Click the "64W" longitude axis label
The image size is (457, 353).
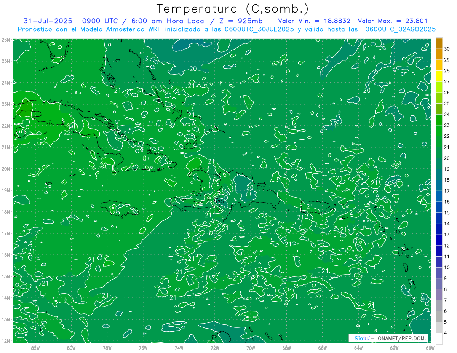pyautogui.click(x=358, y=348)
